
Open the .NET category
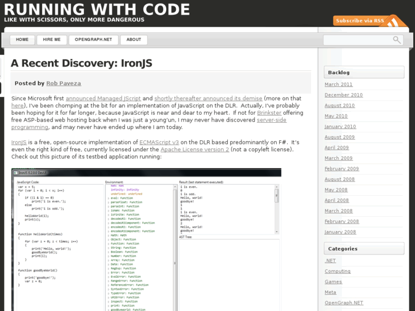331,261
